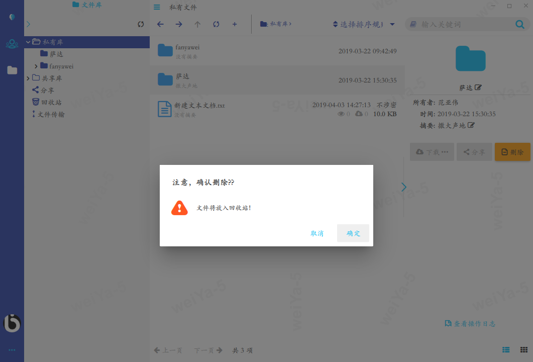Screen dimensions: 533x362
Task: Go back with left arrow icon
Action: (x=160, y=24)
